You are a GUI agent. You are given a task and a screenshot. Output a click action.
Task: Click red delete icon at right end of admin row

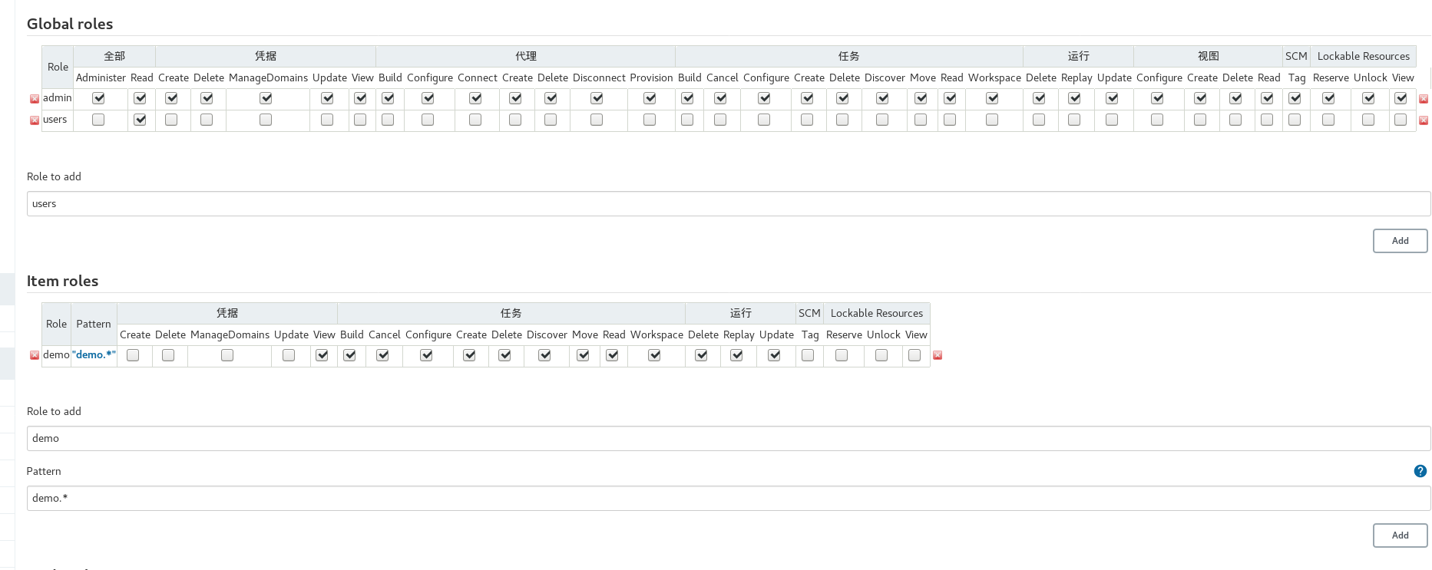(1424, 99)
